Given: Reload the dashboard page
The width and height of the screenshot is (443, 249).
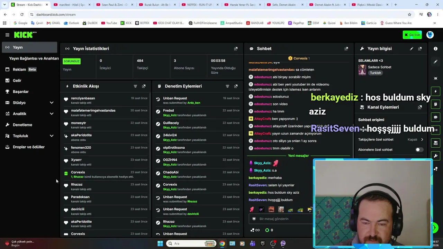Looking at the screenshot, I should tap(22, 15).
